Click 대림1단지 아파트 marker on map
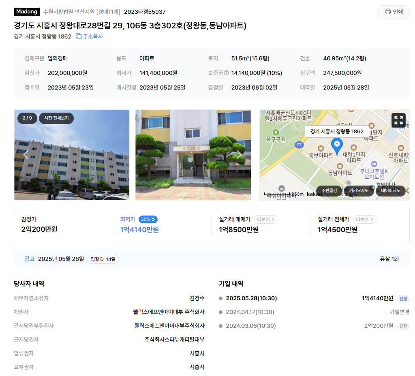 [x=354, y=147]
